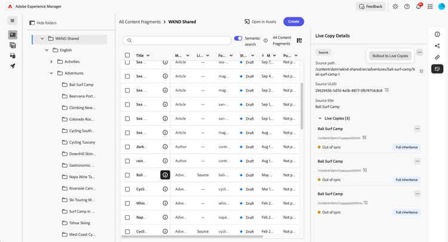Viewport: 448px width, 242px height.
Task: Click info icon in the rain row
Action: [165, 161]
